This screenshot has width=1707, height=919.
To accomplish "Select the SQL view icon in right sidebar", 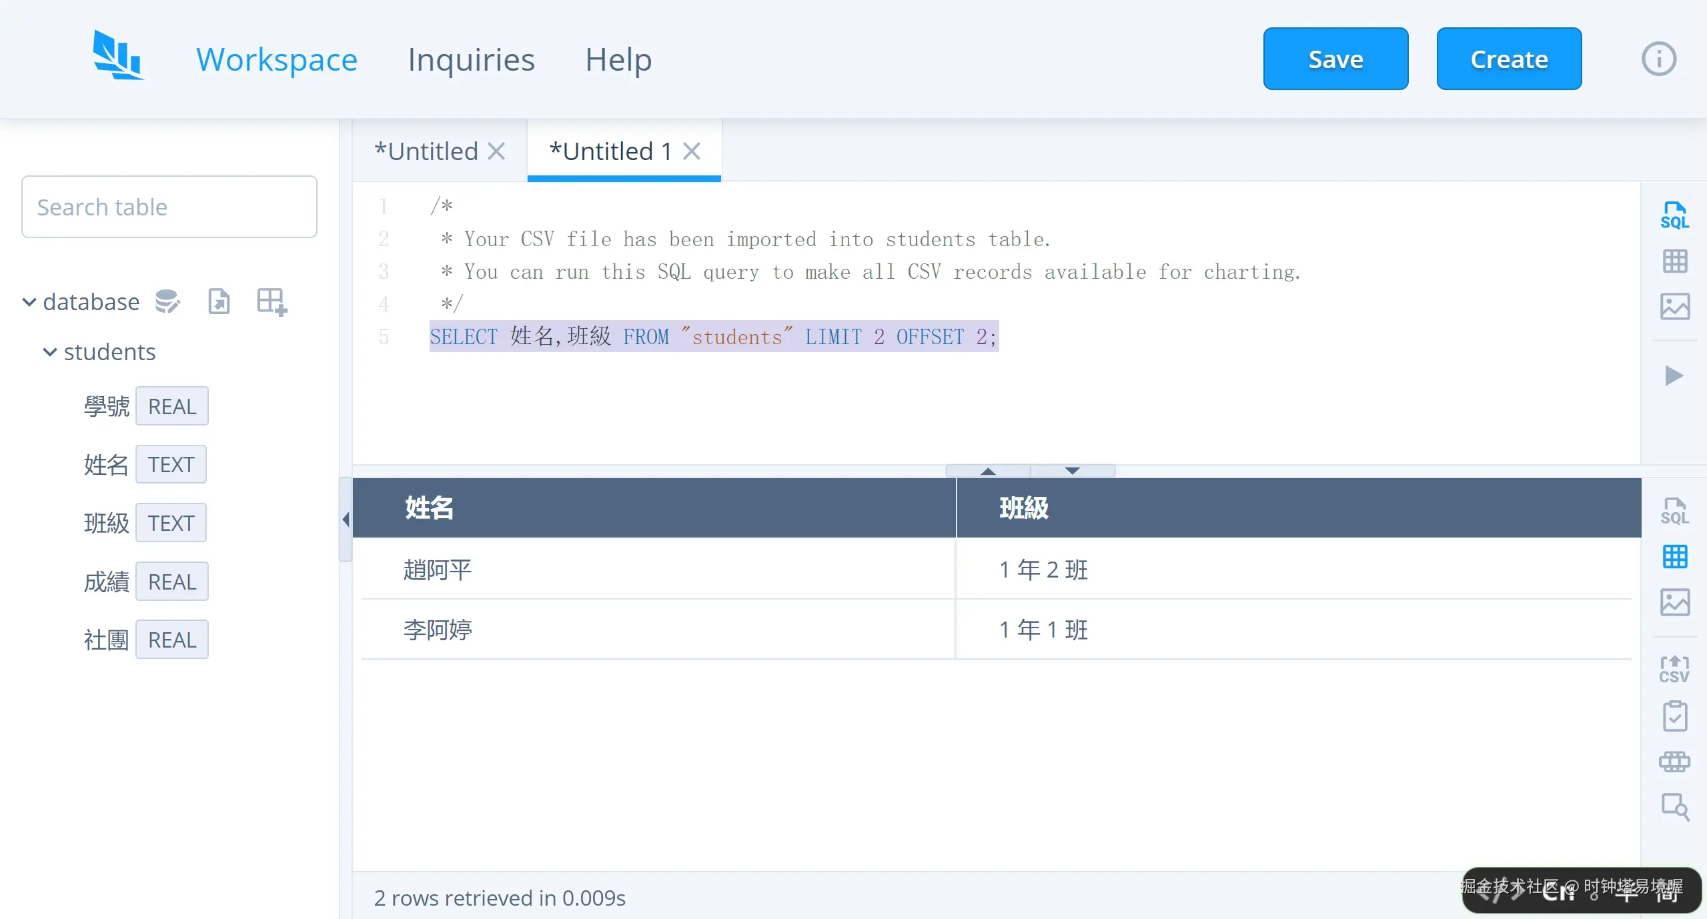I will pyautogui.click(x=1675, y=213).
